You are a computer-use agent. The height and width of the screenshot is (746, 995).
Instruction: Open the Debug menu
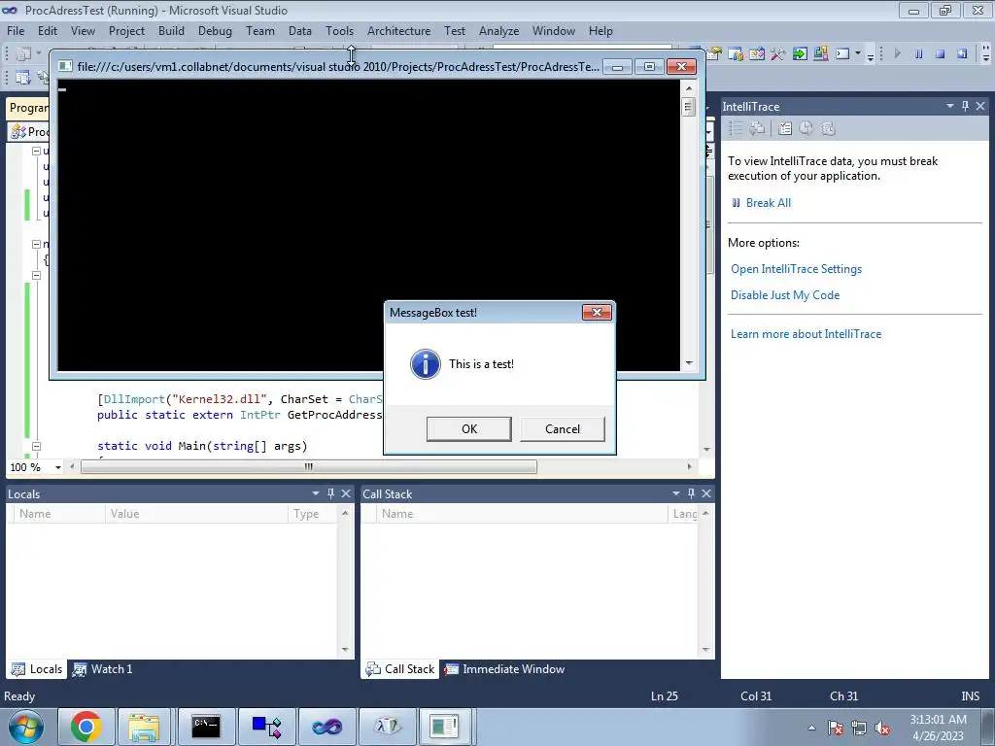coord(215,30)
